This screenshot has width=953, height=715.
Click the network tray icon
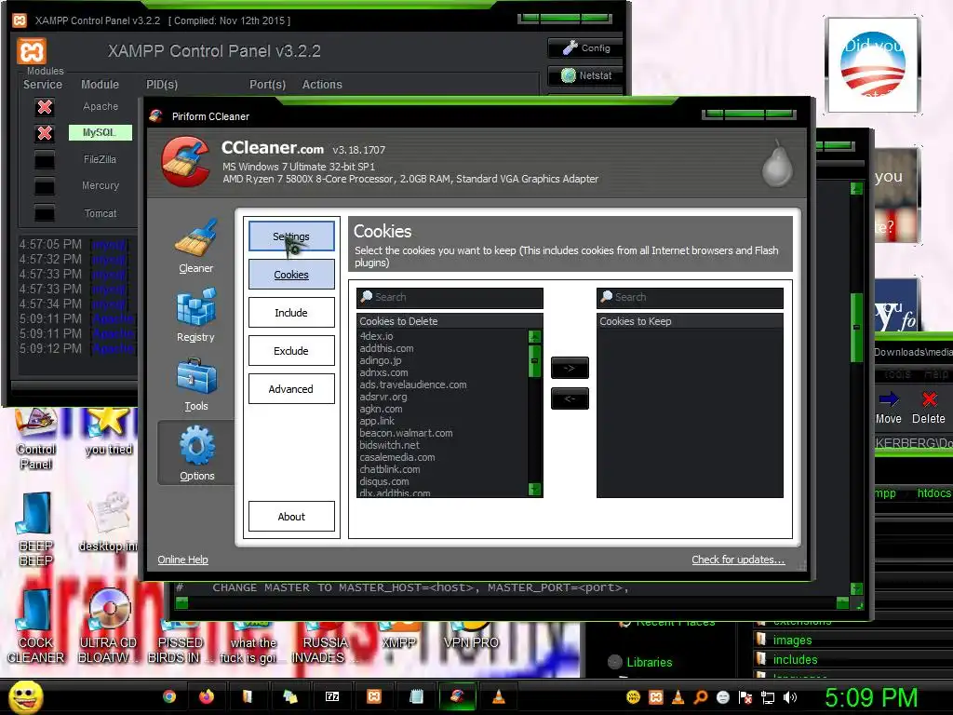tap(768, 697)
